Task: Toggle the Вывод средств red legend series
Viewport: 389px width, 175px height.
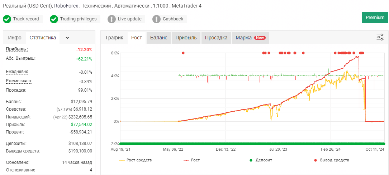Action: pyautogui.click(x=331, y=160)
